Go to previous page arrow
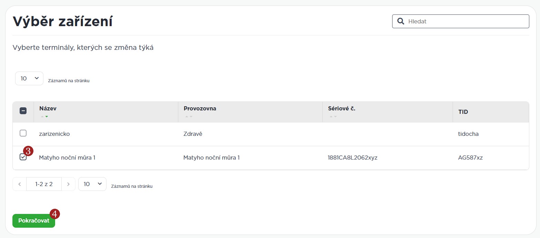 20,184
